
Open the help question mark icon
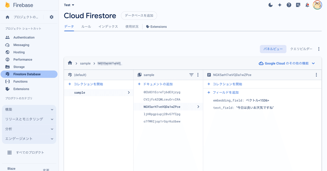tap(289, 5)
